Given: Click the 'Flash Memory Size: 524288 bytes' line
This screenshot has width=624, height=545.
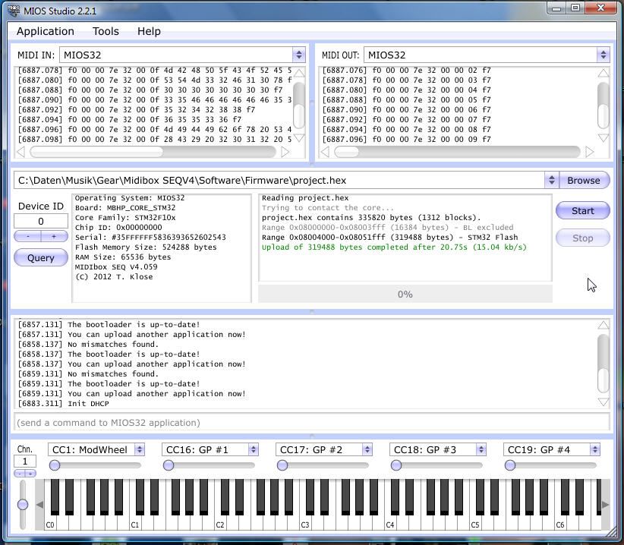Looking at the screenshot, I should point(146,247).
